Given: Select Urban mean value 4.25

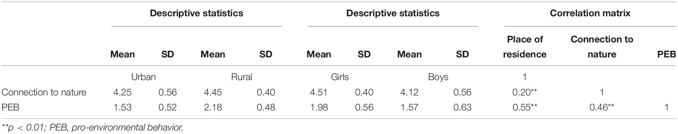Looking at the screenshot, I should (x=122, y=92).
